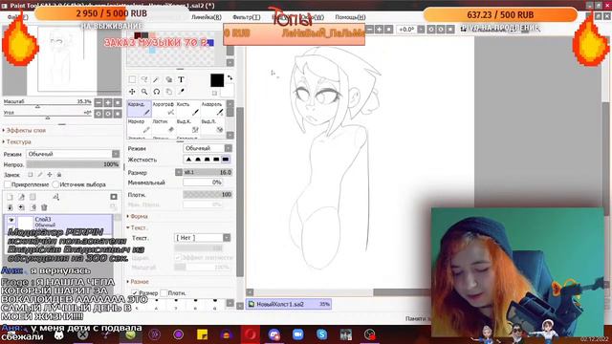Choose the Акварель watercolor brush
Viewport: 612px width, 344px height.
(212, 108)
